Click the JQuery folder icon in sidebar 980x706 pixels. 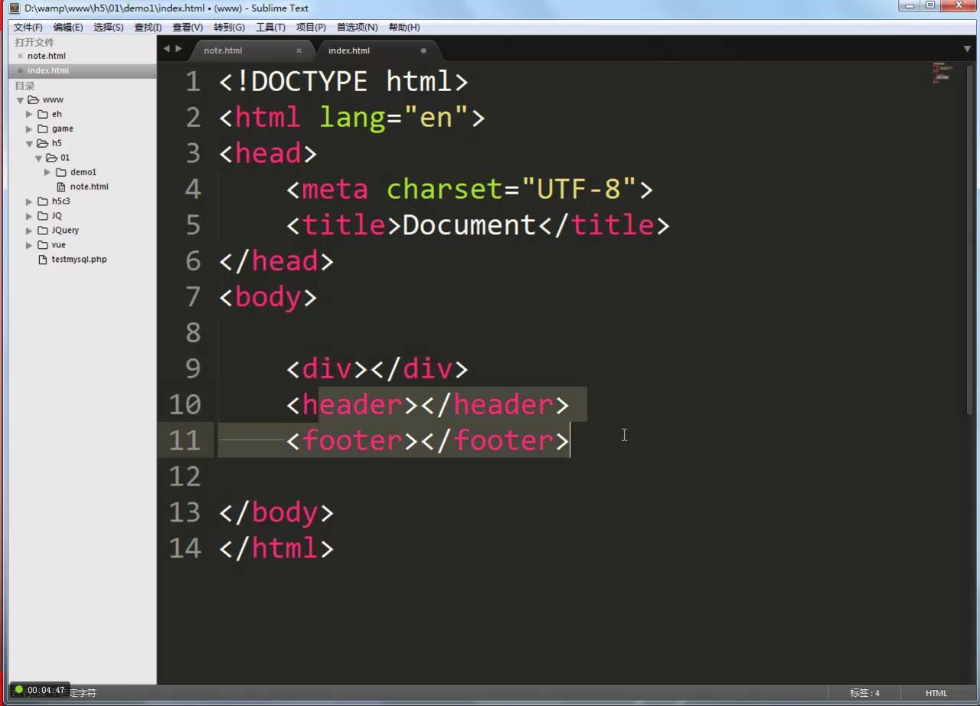coord(42,230)
